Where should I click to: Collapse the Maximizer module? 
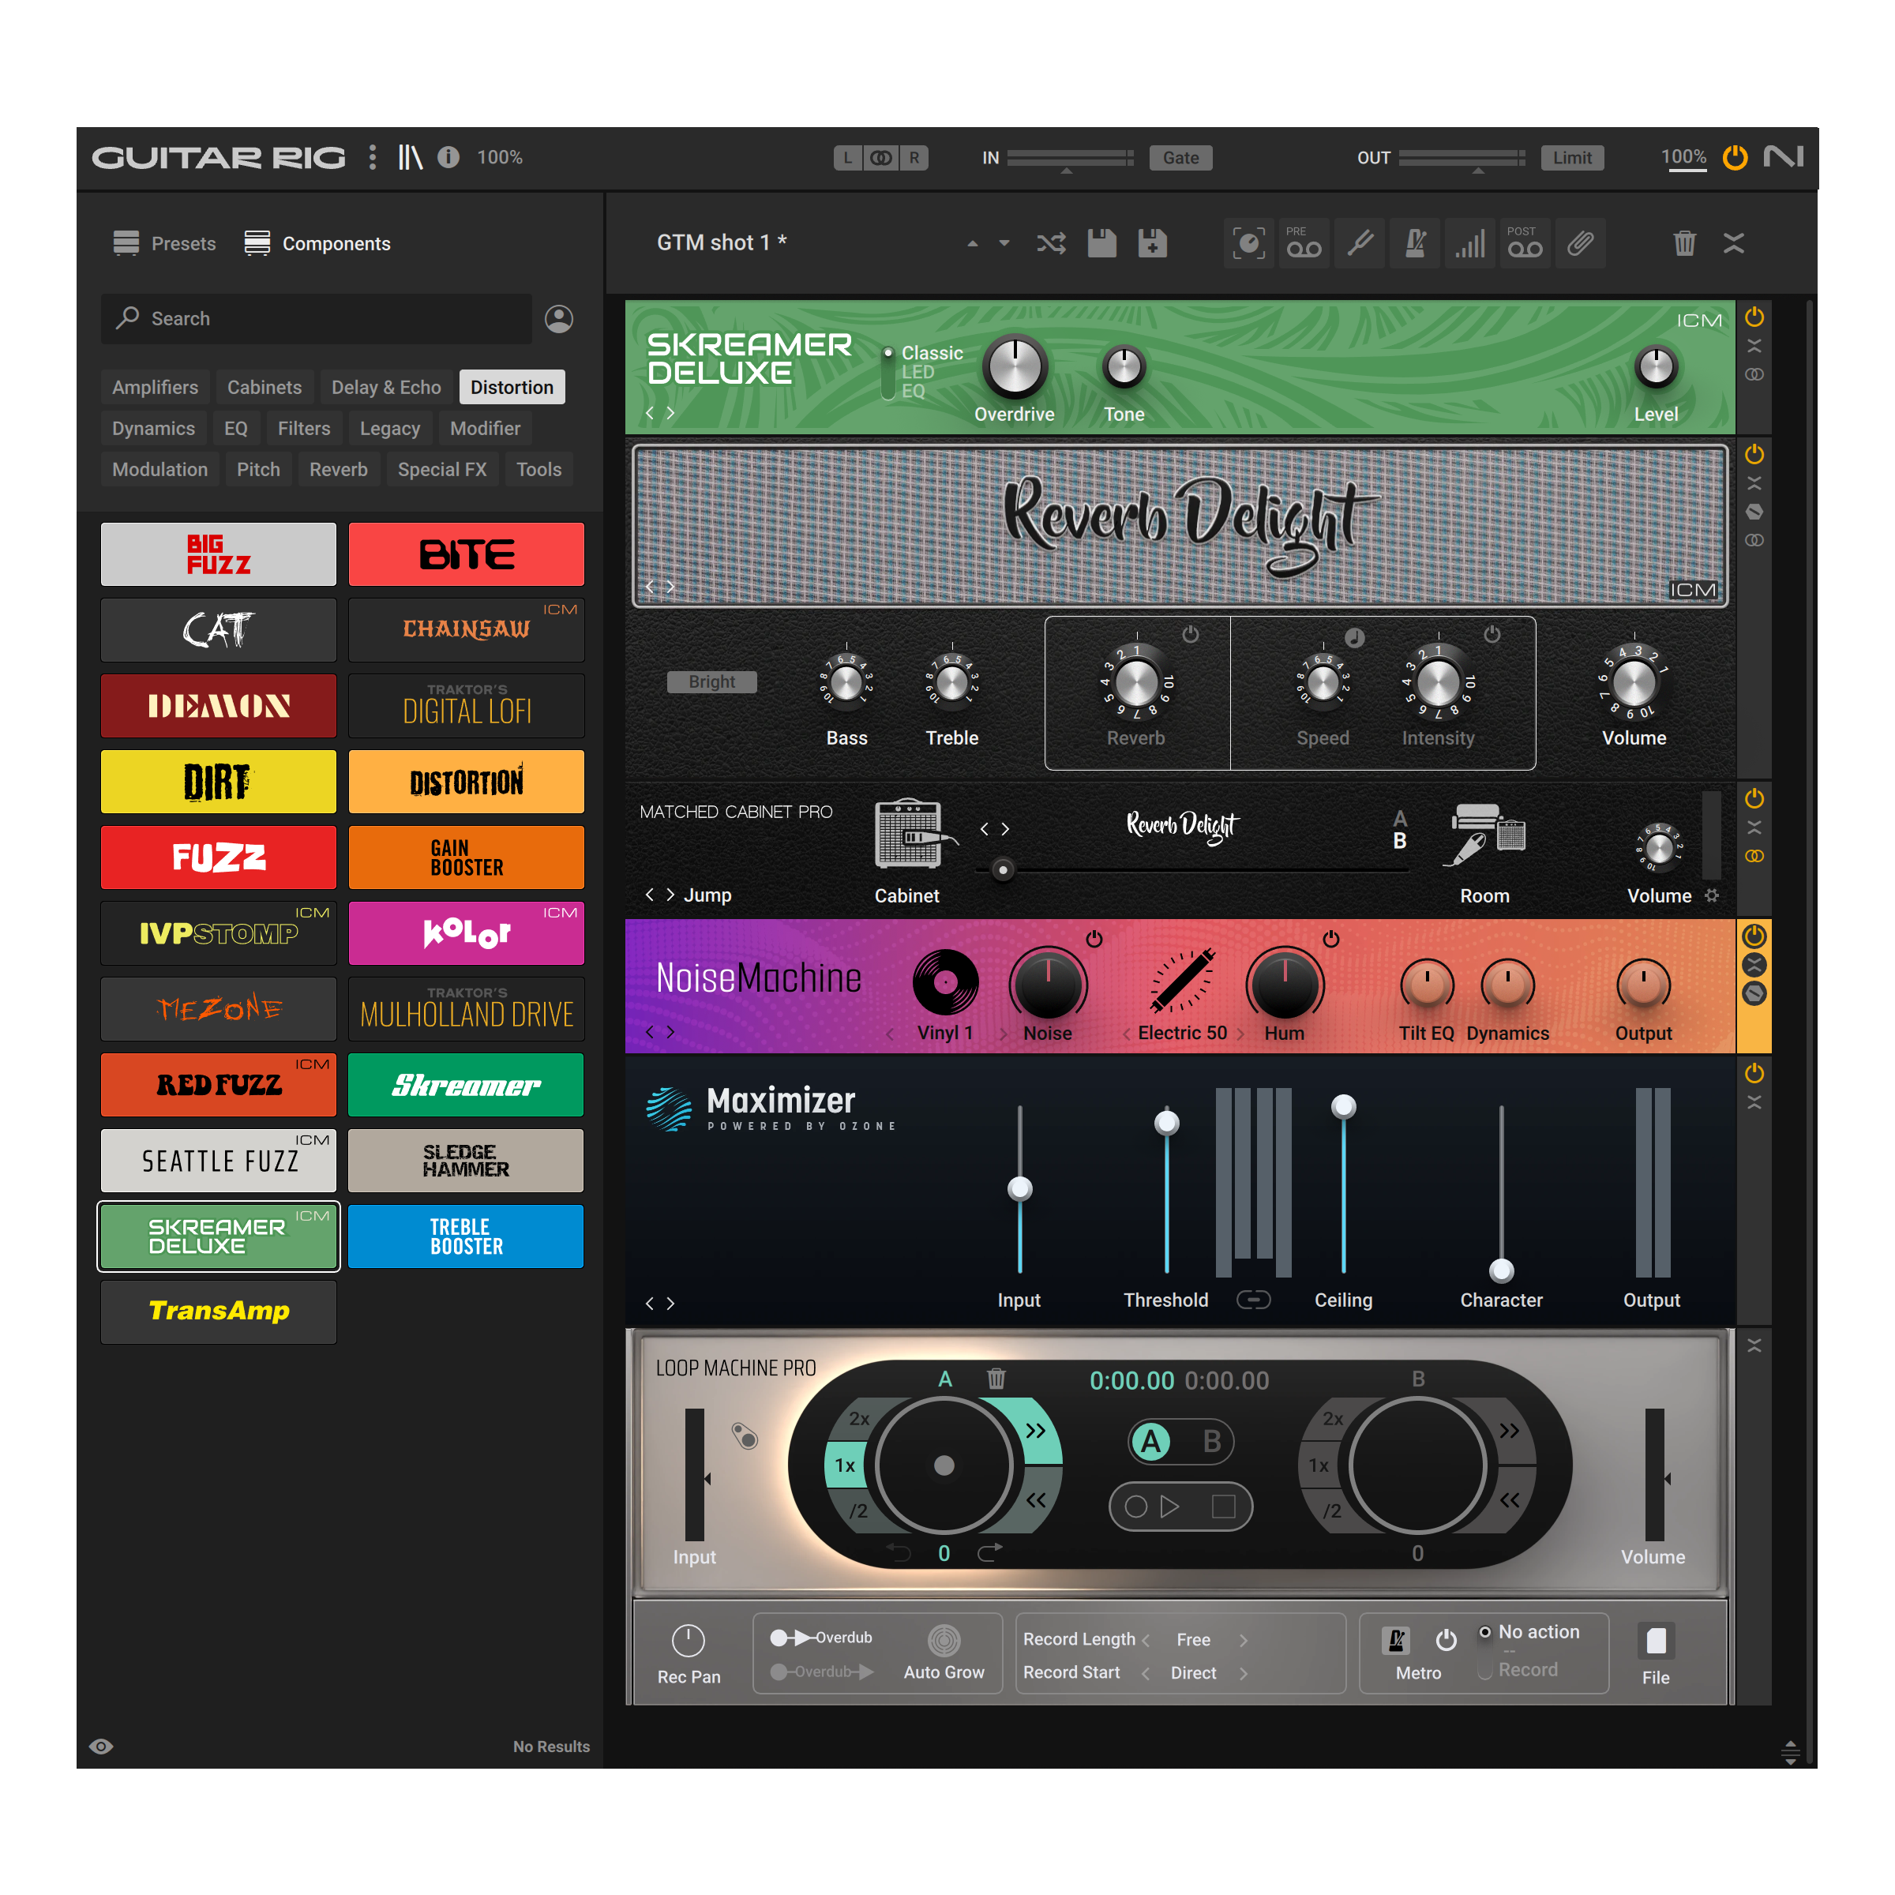coord(1754,1102)
